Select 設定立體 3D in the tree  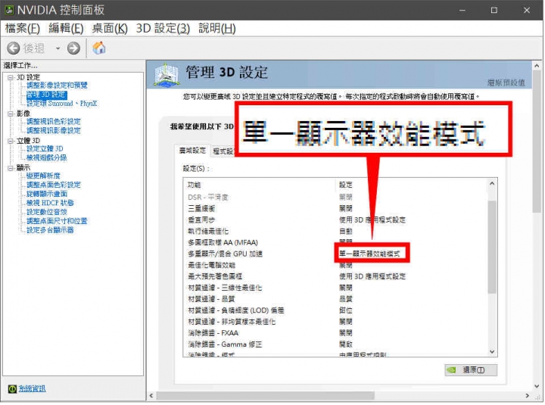[45, 149]
